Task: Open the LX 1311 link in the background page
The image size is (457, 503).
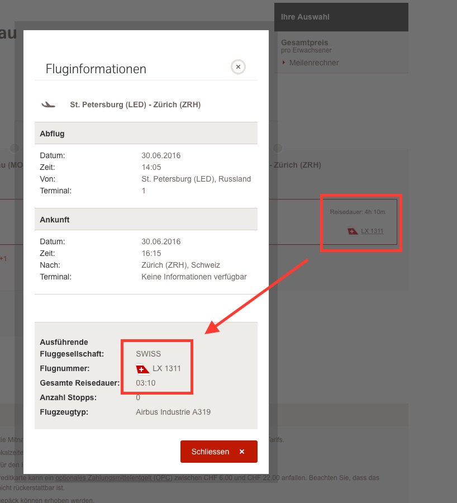Action: tap(372, 231)
